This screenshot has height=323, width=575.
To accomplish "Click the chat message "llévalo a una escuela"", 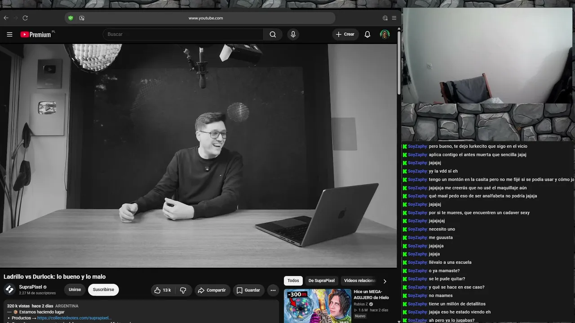I will [450, 262].
